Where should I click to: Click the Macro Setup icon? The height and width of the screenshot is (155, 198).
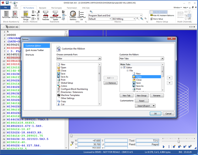(x=152, y=19)
